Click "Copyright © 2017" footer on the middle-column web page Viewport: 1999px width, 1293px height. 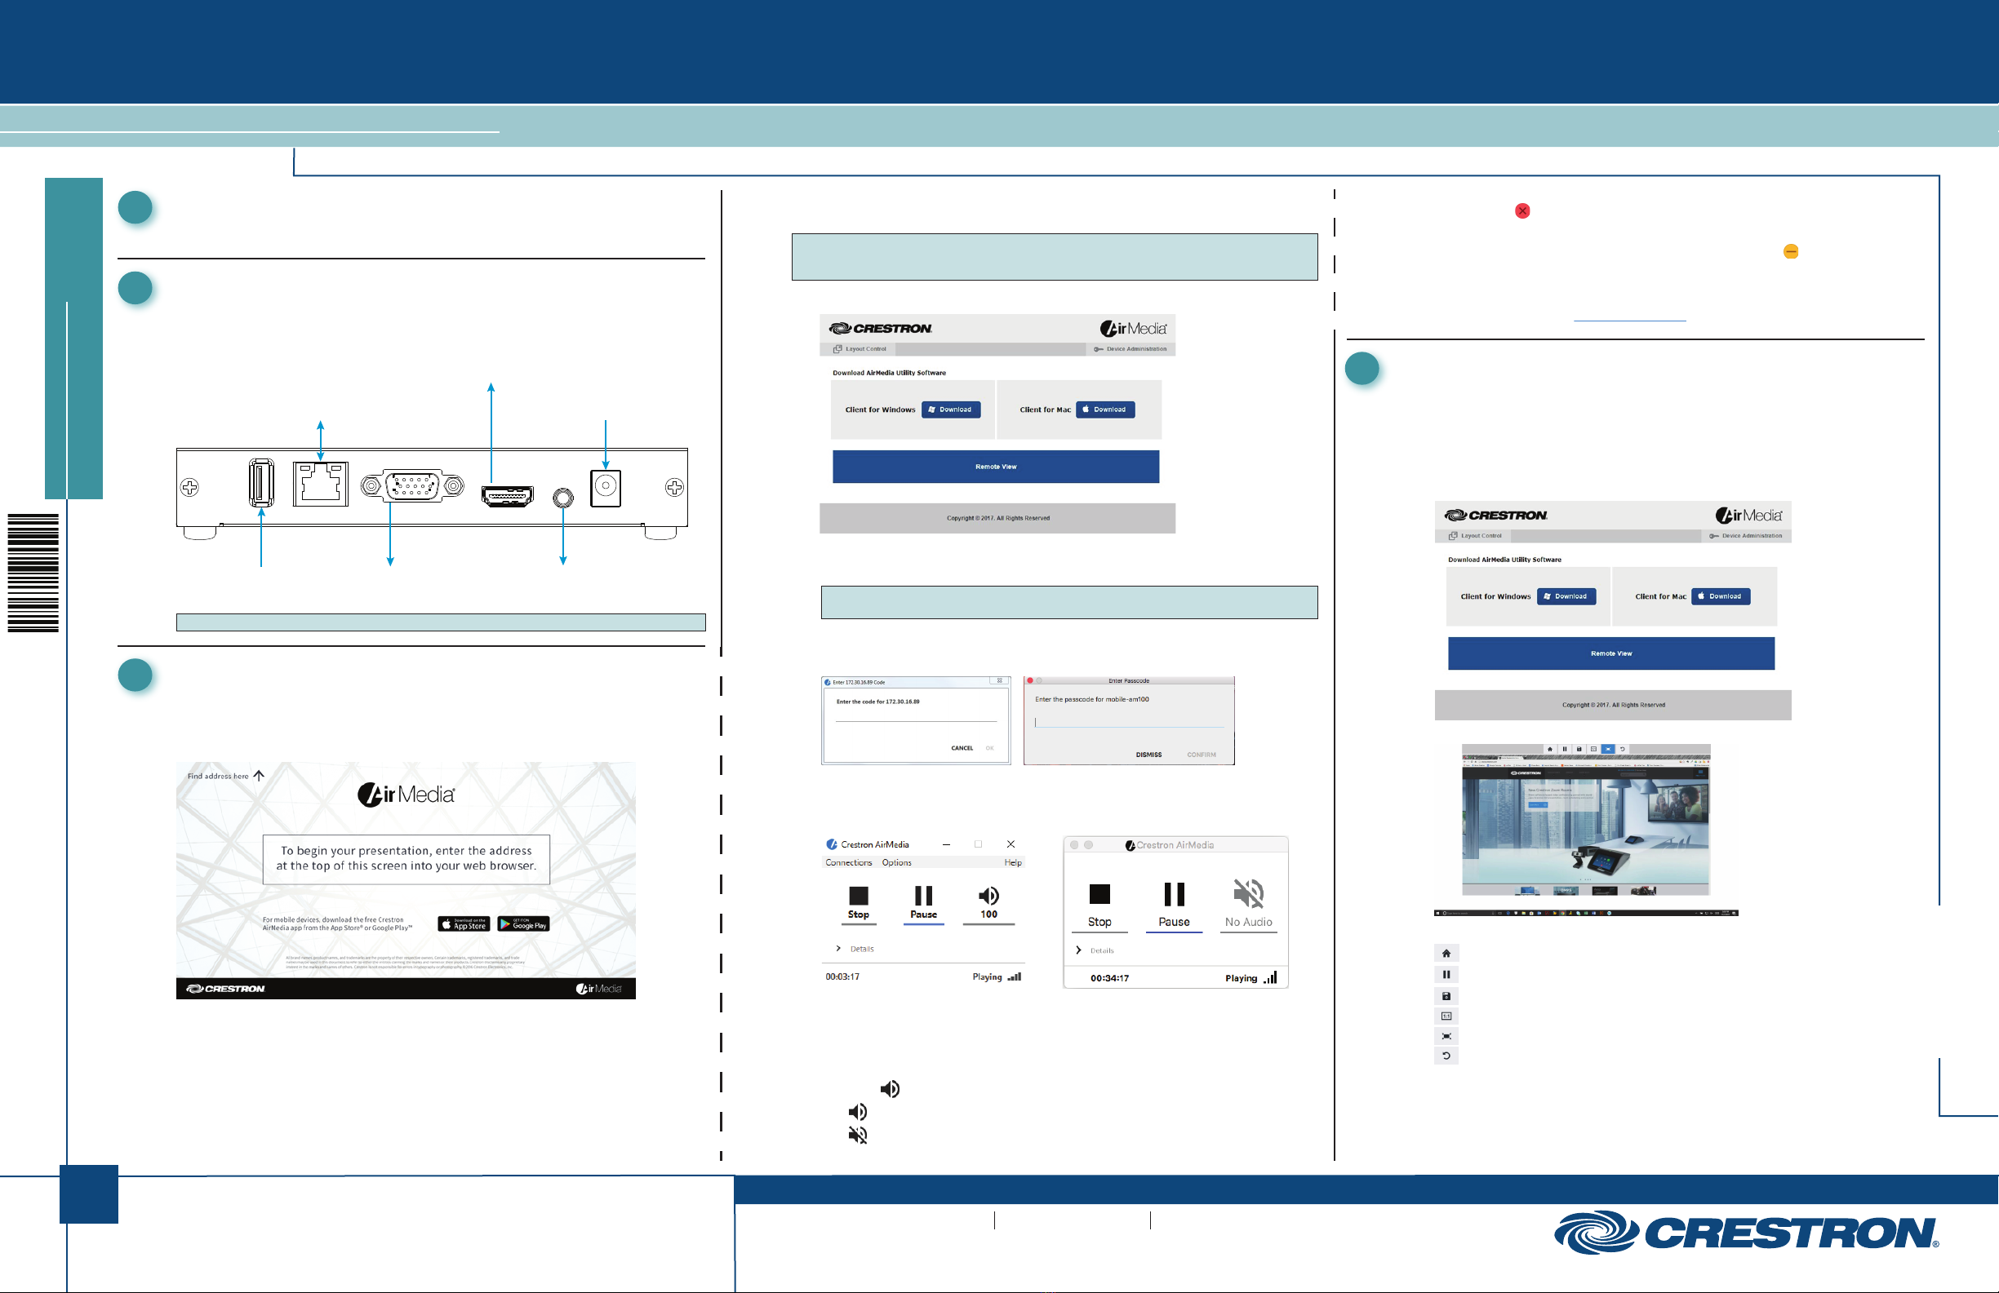997,518
